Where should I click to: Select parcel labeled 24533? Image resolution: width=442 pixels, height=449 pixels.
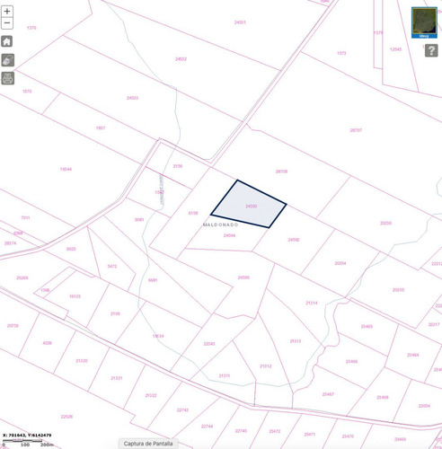coord(132,98)
